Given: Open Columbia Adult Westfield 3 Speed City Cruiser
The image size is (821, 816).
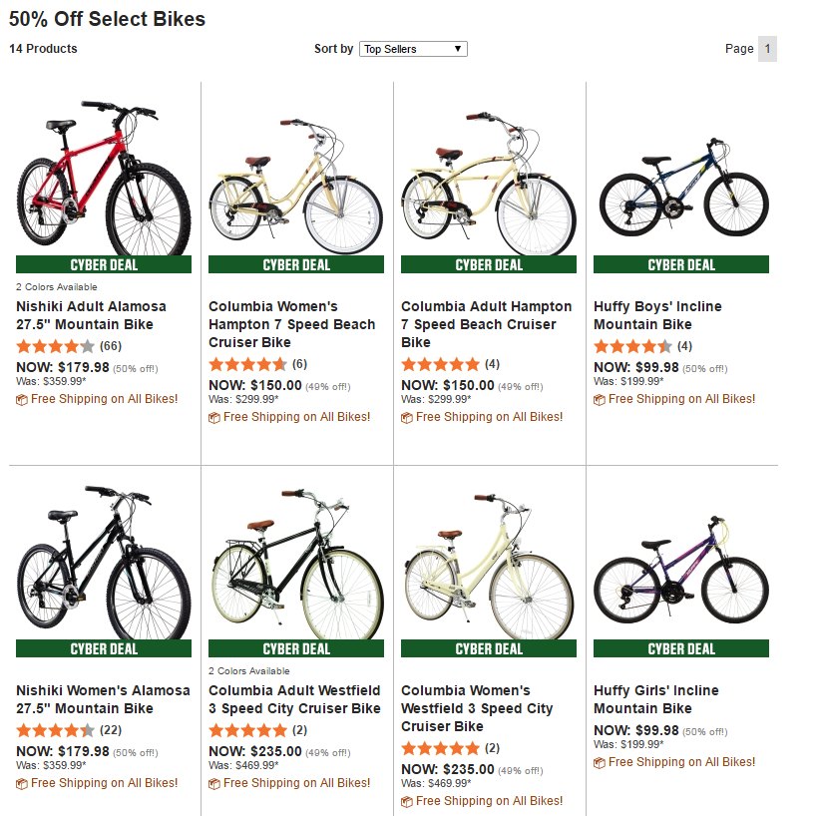Looking at the screenshot, I should pyautogui.click(x=294, y=699).
